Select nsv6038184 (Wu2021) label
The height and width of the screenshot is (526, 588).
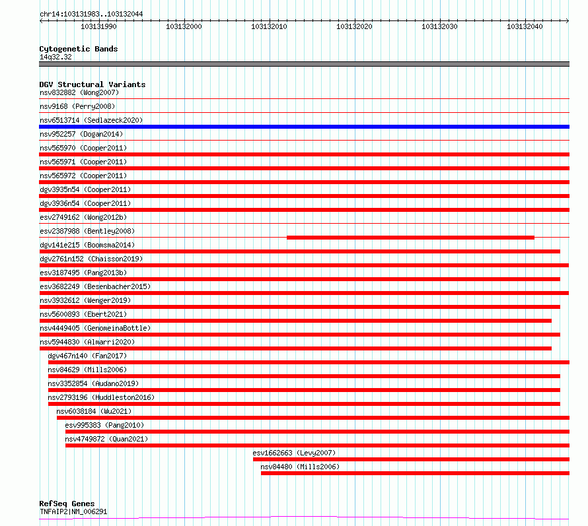pyautogui.click(x=94, y=411)
